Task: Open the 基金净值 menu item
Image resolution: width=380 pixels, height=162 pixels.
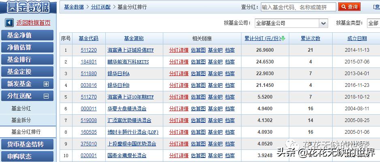Action: coord(27,35)
